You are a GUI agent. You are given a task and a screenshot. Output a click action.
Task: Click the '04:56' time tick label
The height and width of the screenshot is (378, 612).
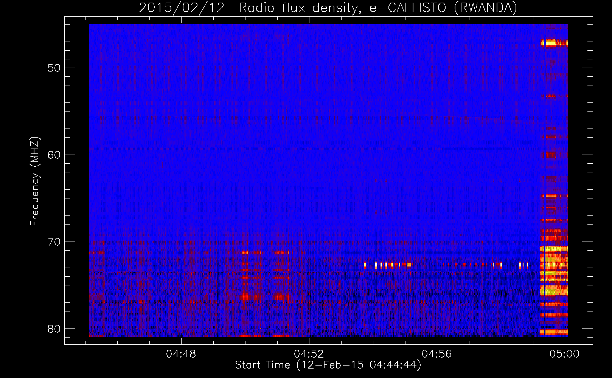(x=437, y=354)
